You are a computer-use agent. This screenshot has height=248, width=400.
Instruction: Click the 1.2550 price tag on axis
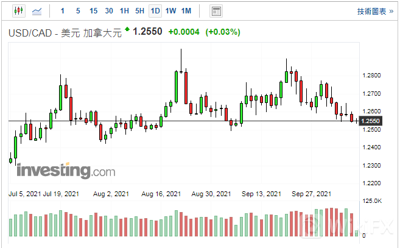coord(371,121)
